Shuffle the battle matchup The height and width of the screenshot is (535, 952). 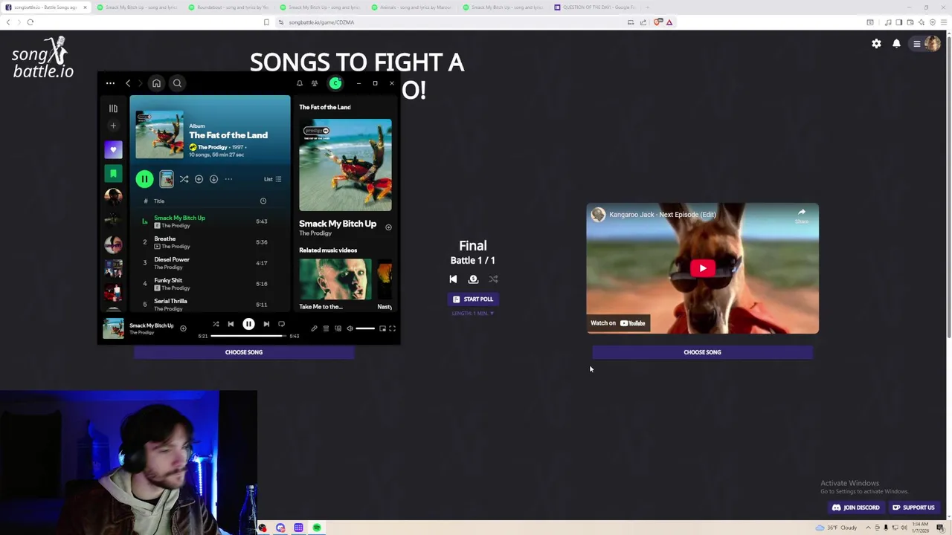click(493, 279)
